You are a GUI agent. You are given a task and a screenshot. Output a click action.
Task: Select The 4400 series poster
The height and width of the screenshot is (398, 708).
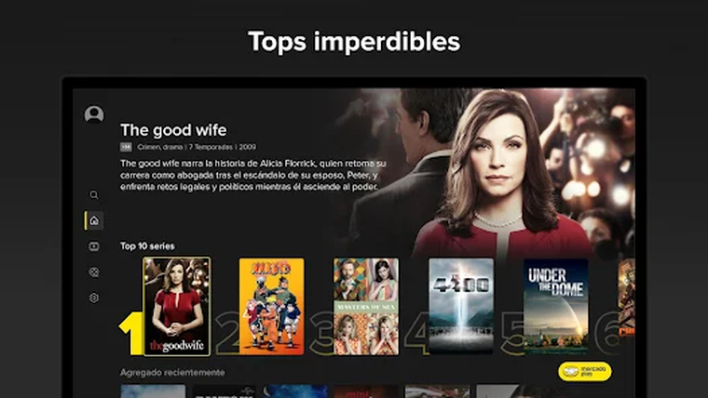461,307
